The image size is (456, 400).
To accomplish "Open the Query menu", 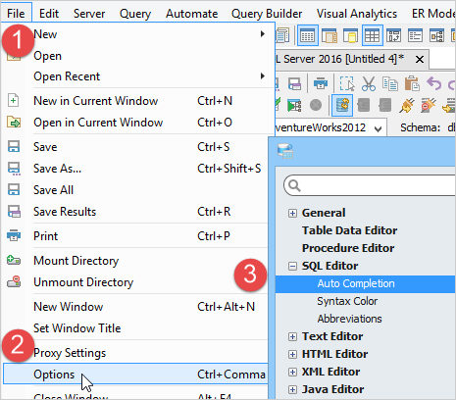I will [x=135, y=14].
